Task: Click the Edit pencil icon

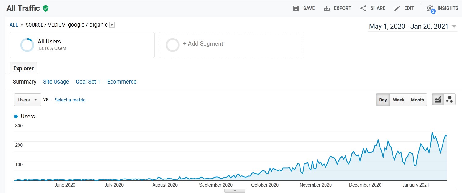Action: coord(397,8)
